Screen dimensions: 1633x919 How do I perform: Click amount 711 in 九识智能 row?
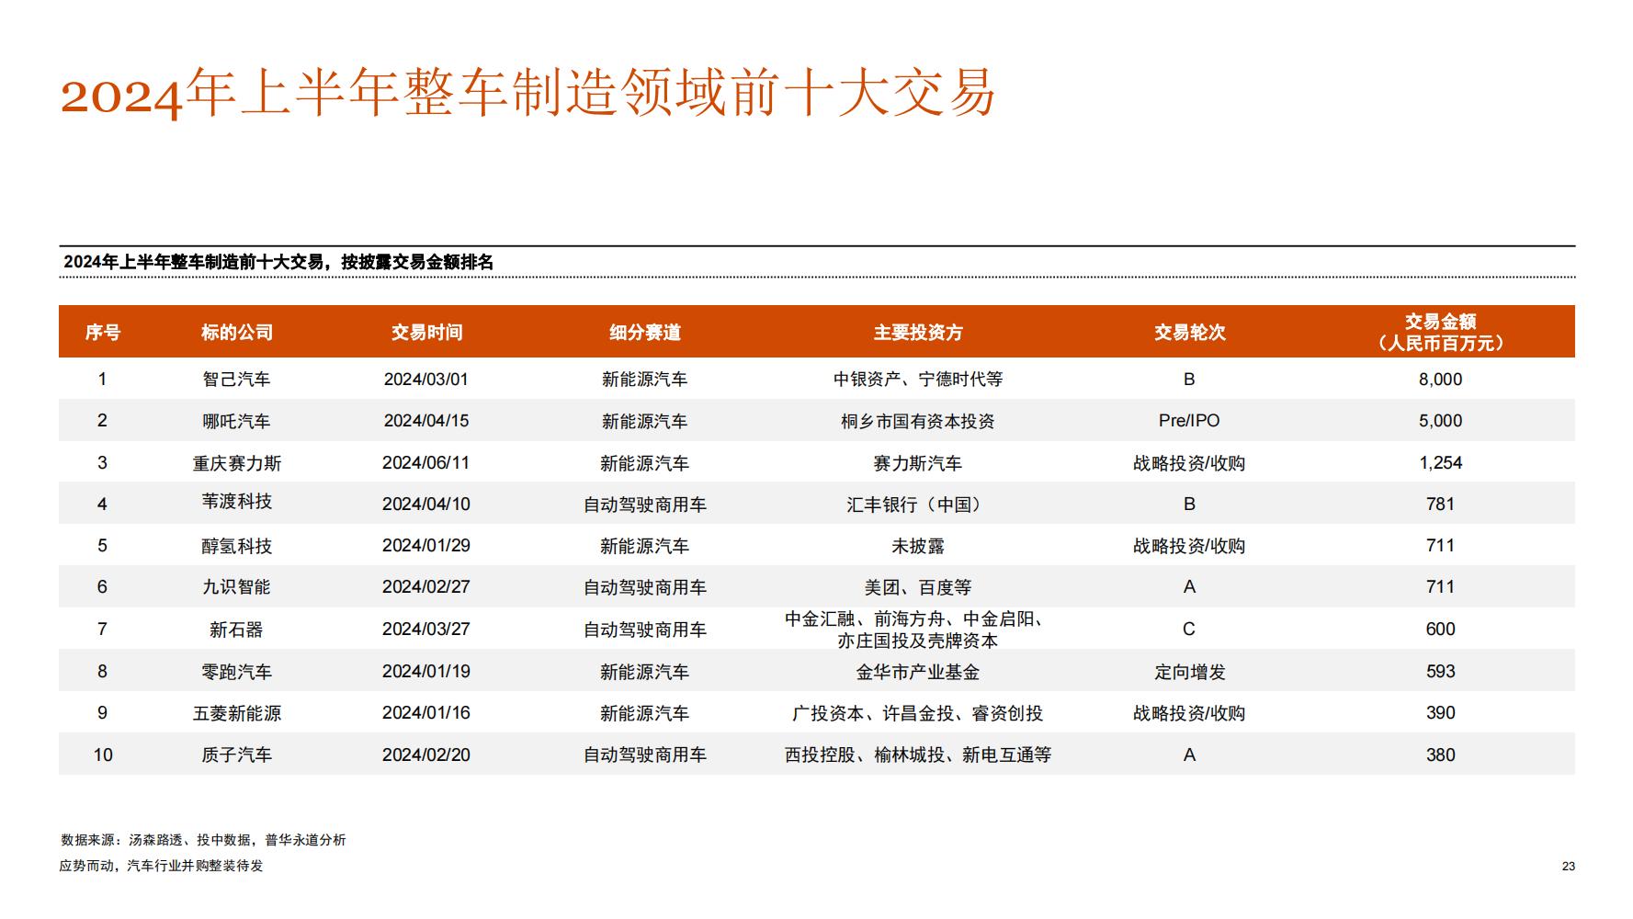click(1440, 587)
